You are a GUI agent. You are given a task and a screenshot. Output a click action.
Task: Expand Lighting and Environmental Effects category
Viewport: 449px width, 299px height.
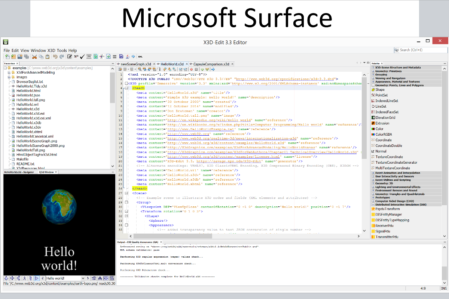(x=373, y=187)
